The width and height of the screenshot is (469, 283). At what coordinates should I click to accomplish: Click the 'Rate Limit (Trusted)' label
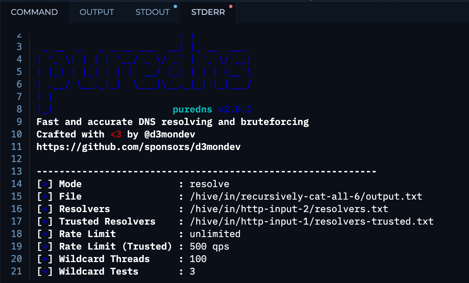116,247
